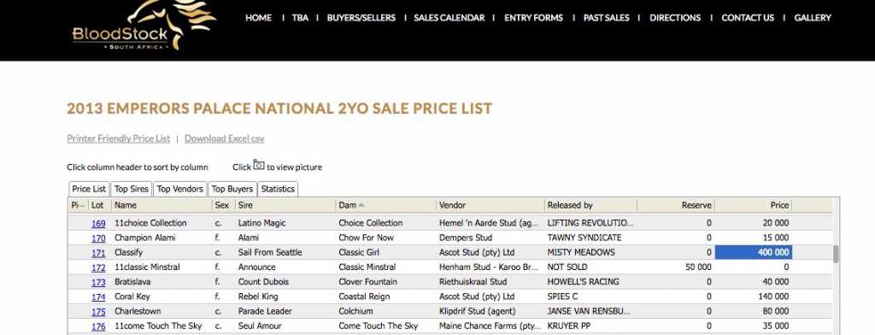This screenshot has height=335, width=875.
Task: Open lot 171 link for Classify
Action: click(98, 252)
